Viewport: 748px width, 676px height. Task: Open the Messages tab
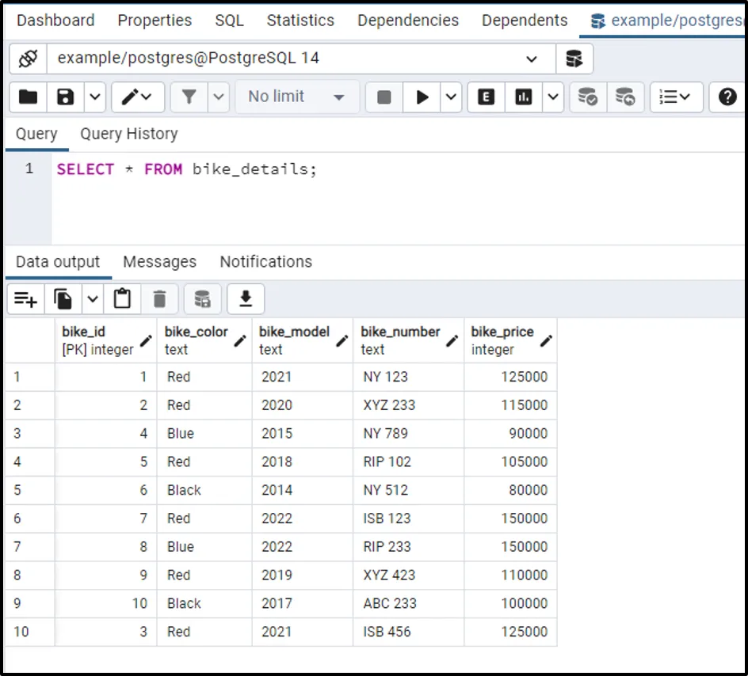coord(159,262)
